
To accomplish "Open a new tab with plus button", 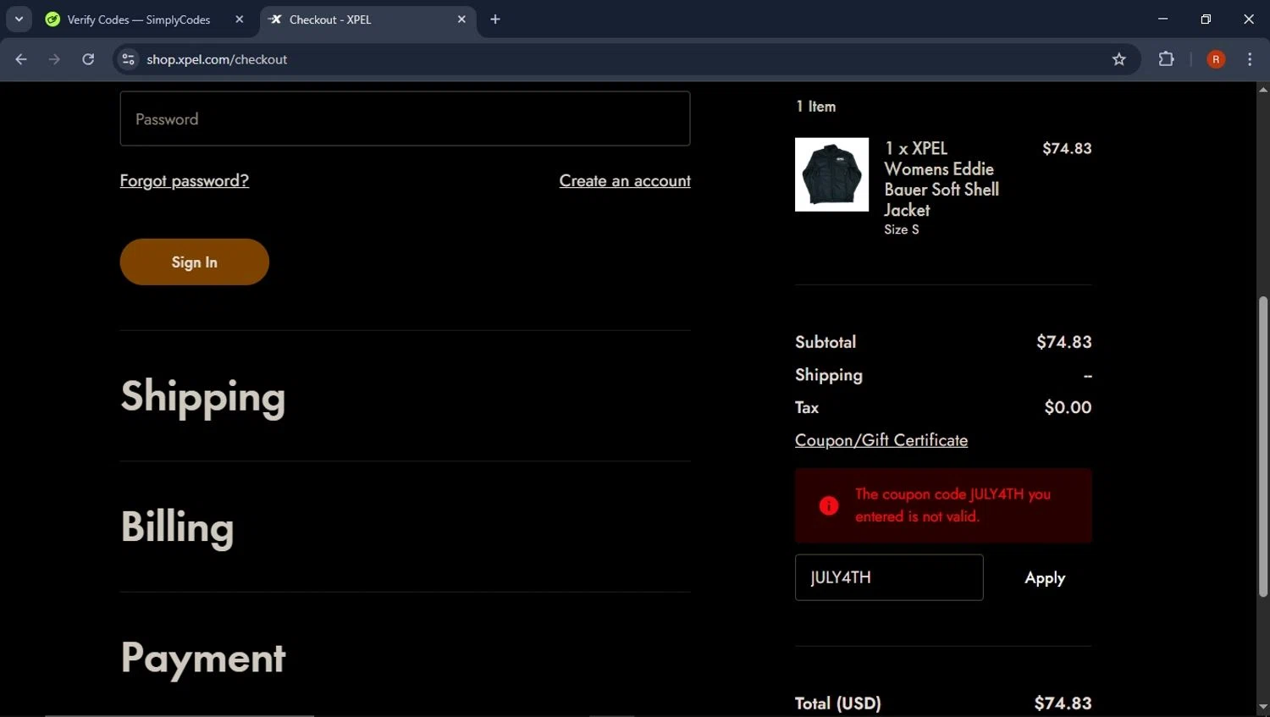I will click(x=495, y=19).
